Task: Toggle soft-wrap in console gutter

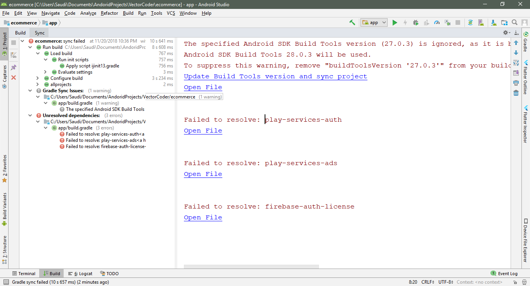Action: pyautogui.click(x=516, y=63)
